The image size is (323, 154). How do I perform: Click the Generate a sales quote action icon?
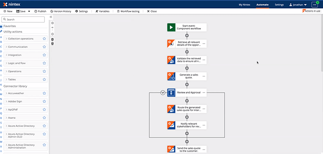171,76
